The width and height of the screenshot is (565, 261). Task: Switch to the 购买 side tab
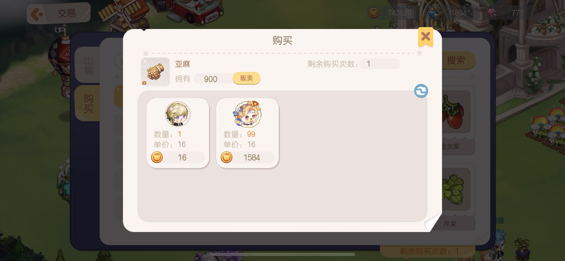pyautogui.click(x=88, y=103)
